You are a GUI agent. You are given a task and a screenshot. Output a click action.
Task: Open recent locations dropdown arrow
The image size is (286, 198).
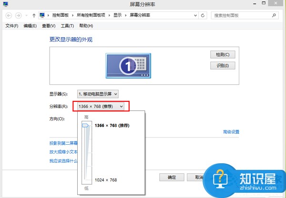click(x=26, y=16)
